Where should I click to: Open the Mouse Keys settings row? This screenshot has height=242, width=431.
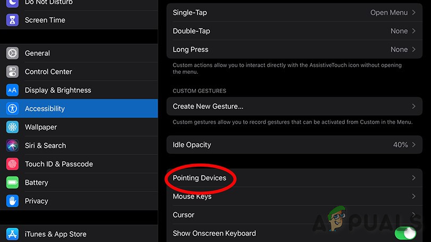[x=294, y=196]
